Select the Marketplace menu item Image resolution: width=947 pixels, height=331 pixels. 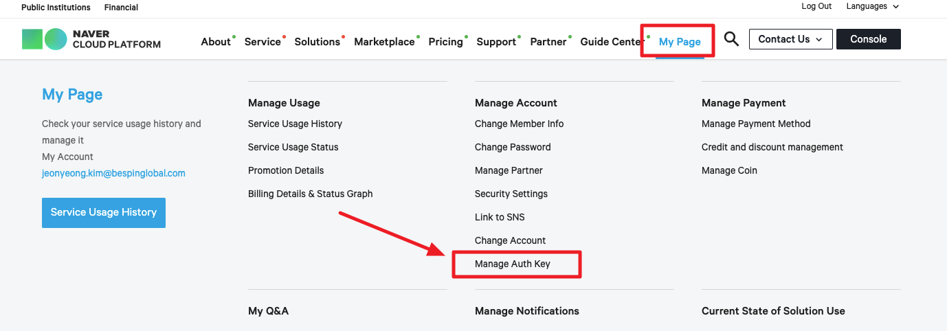[384, 42]
